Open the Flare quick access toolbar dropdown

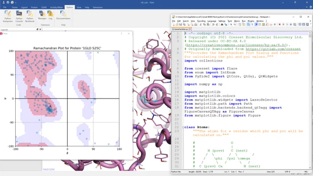(16, 3)
